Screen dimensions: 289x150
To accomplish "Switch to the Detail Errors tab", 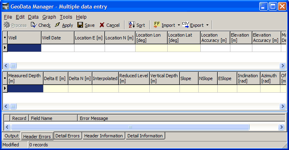I will tap(68, 136).
